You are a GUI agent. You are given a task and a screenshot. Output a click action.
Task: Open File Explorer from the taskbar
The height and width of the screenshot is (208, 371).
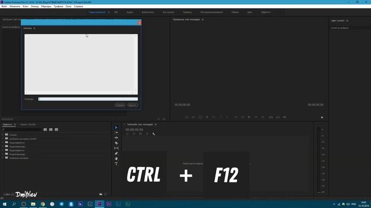[x=33, y=204]
